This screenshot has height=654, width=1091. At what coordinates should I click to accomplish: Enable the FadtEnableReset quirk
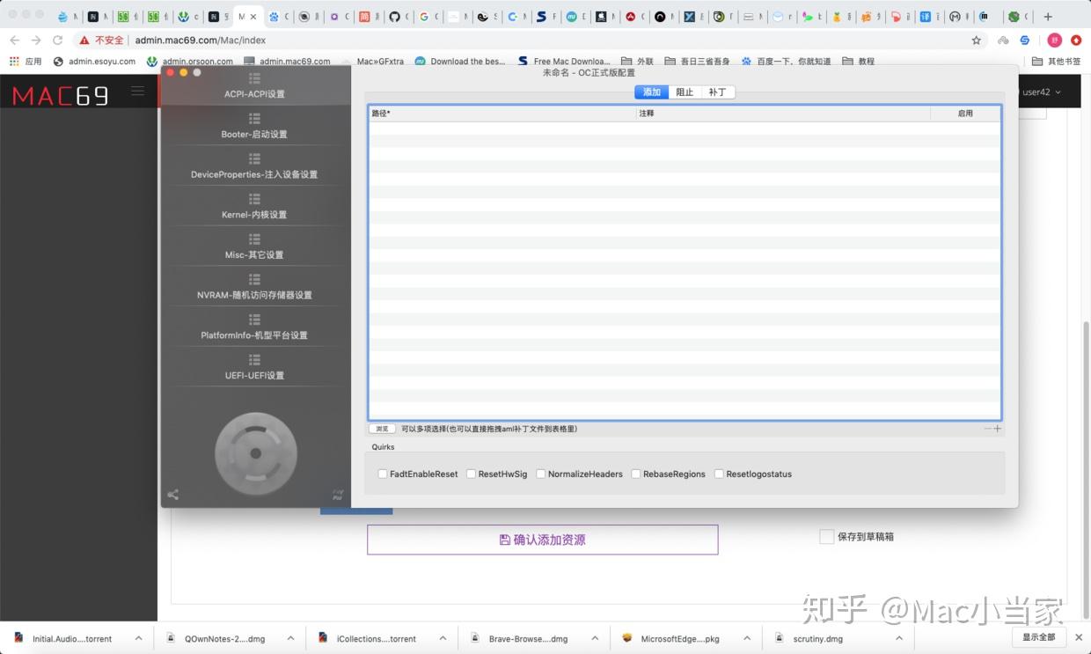tap(383, 474)
